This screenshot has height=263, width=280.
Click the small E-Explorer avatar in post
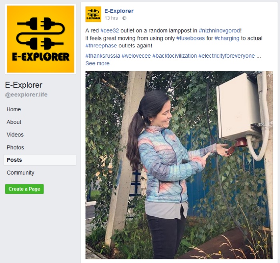click(x=93, y=14)
